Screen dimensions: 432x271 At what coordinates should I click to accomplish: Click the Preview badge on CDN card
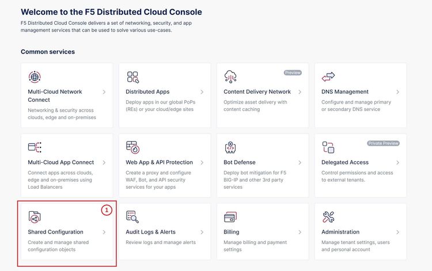[293, 72]
